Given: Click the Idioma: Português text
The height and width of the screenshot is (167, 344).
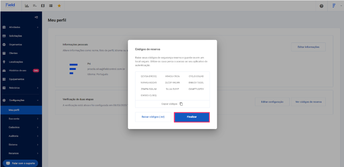Looking at the screenshot, I should [98, 74].
